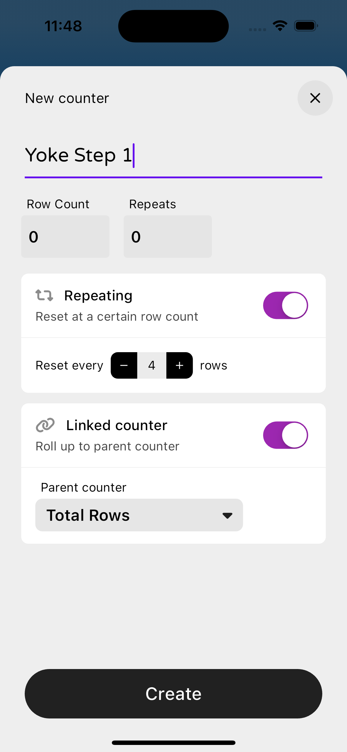Viewport: 347px width, 752px height.
Task: Increase reset rows with plus button
Action: point(180,365)
